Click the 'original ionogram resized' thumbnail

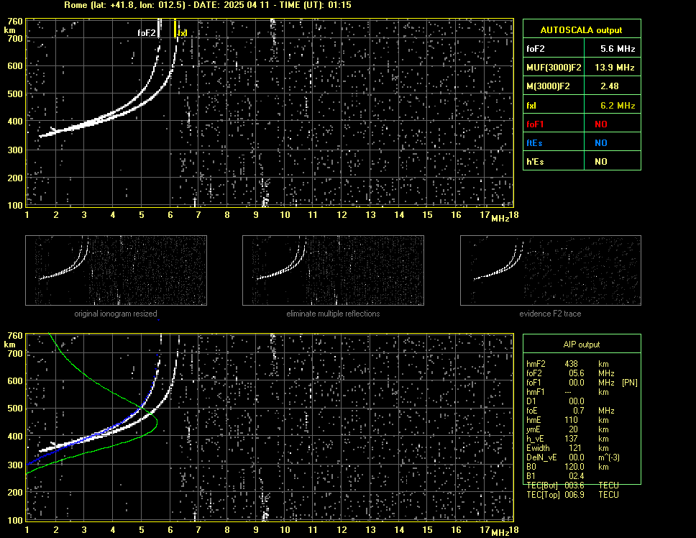pyautogui.click(x=116, y=270)
